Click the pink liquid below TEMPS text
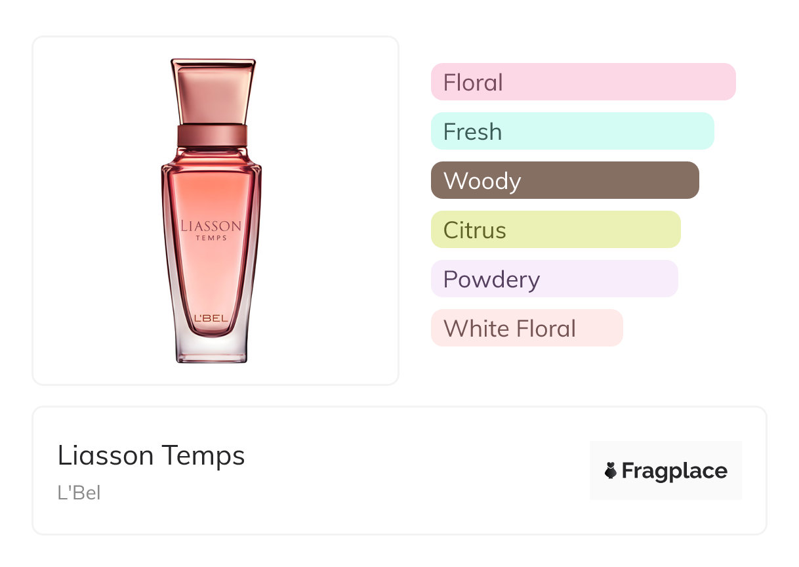The height and width of the screenshot is (567, 799). (211, 276)
